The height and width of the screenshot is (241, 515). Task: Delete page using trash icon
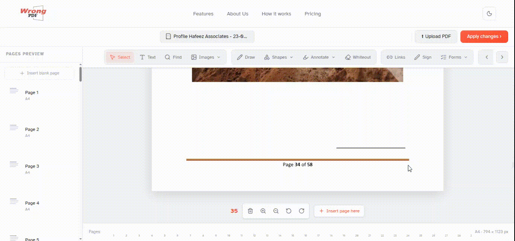(250, 211)
